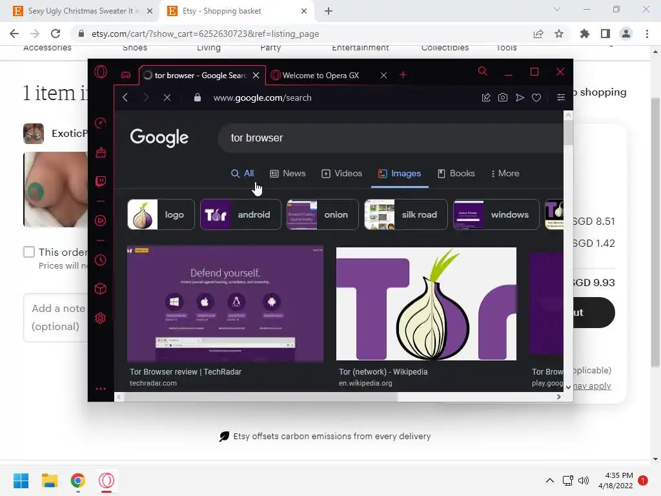Take a snapshot with Opera camera icon
Image resolution: width=661 pixels, height=496 pixels.
coord(502,98)
